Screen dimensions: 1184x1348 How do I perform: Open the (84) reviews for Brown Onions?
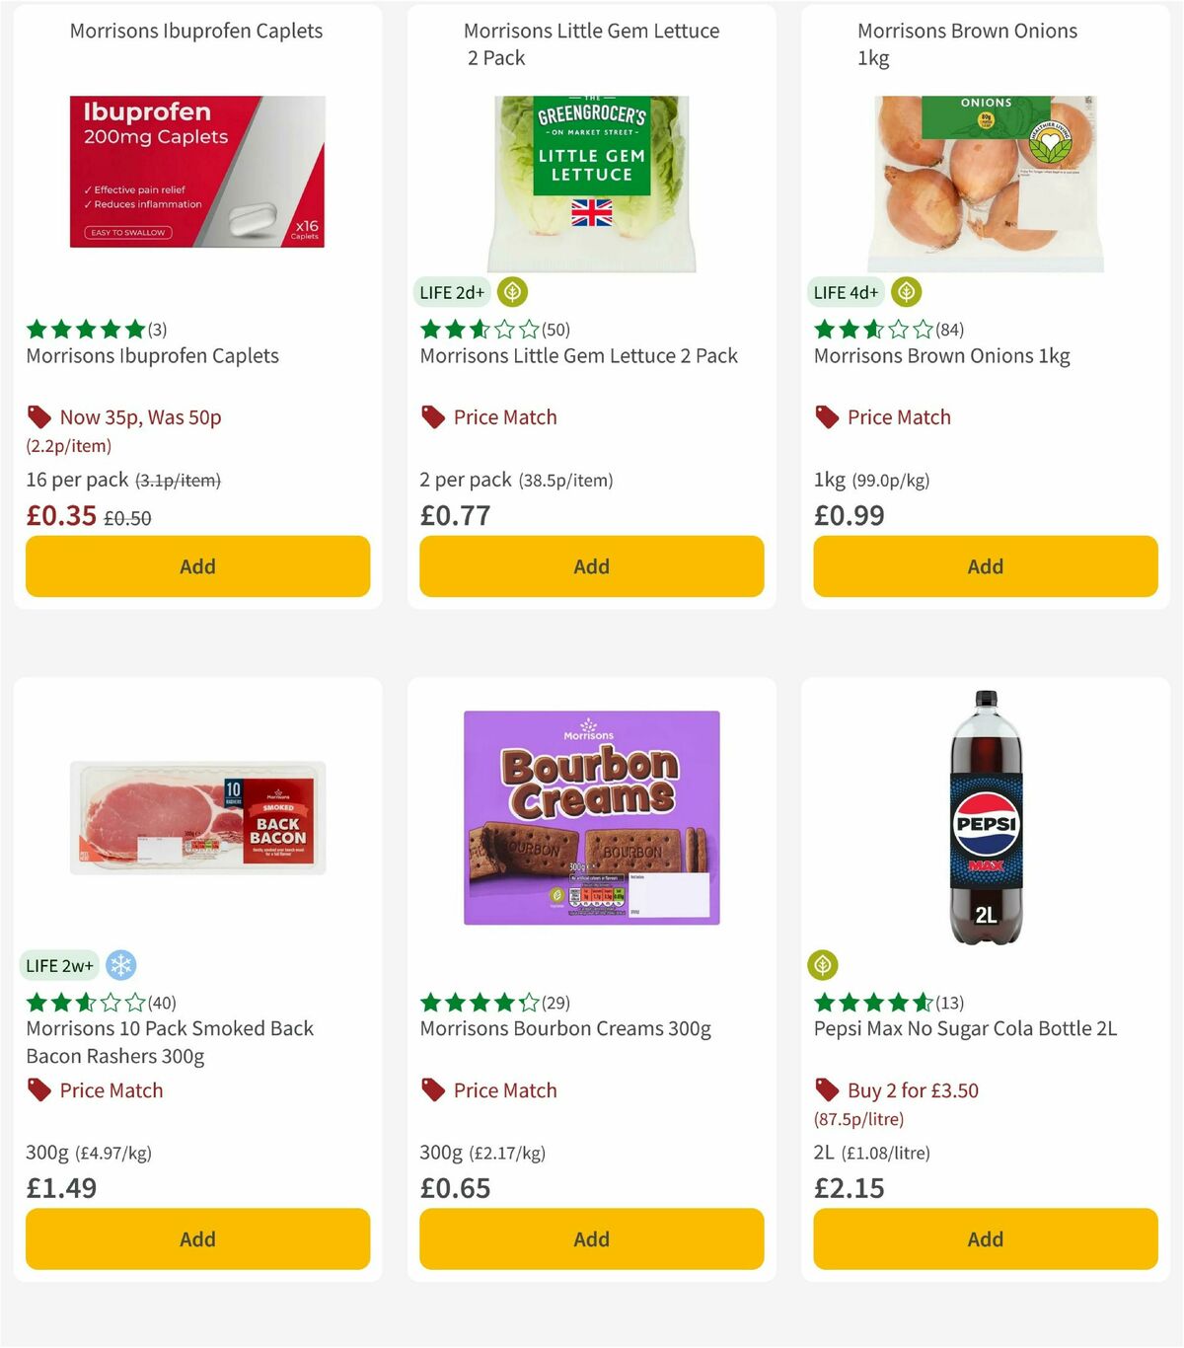pos(950,330)
